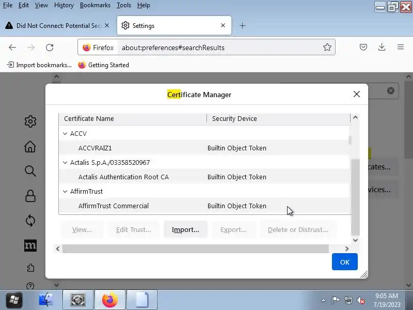Screen dimensions: 413x310
Task: Click Import bookmarks... in toolbar
Action: (39, 65)
